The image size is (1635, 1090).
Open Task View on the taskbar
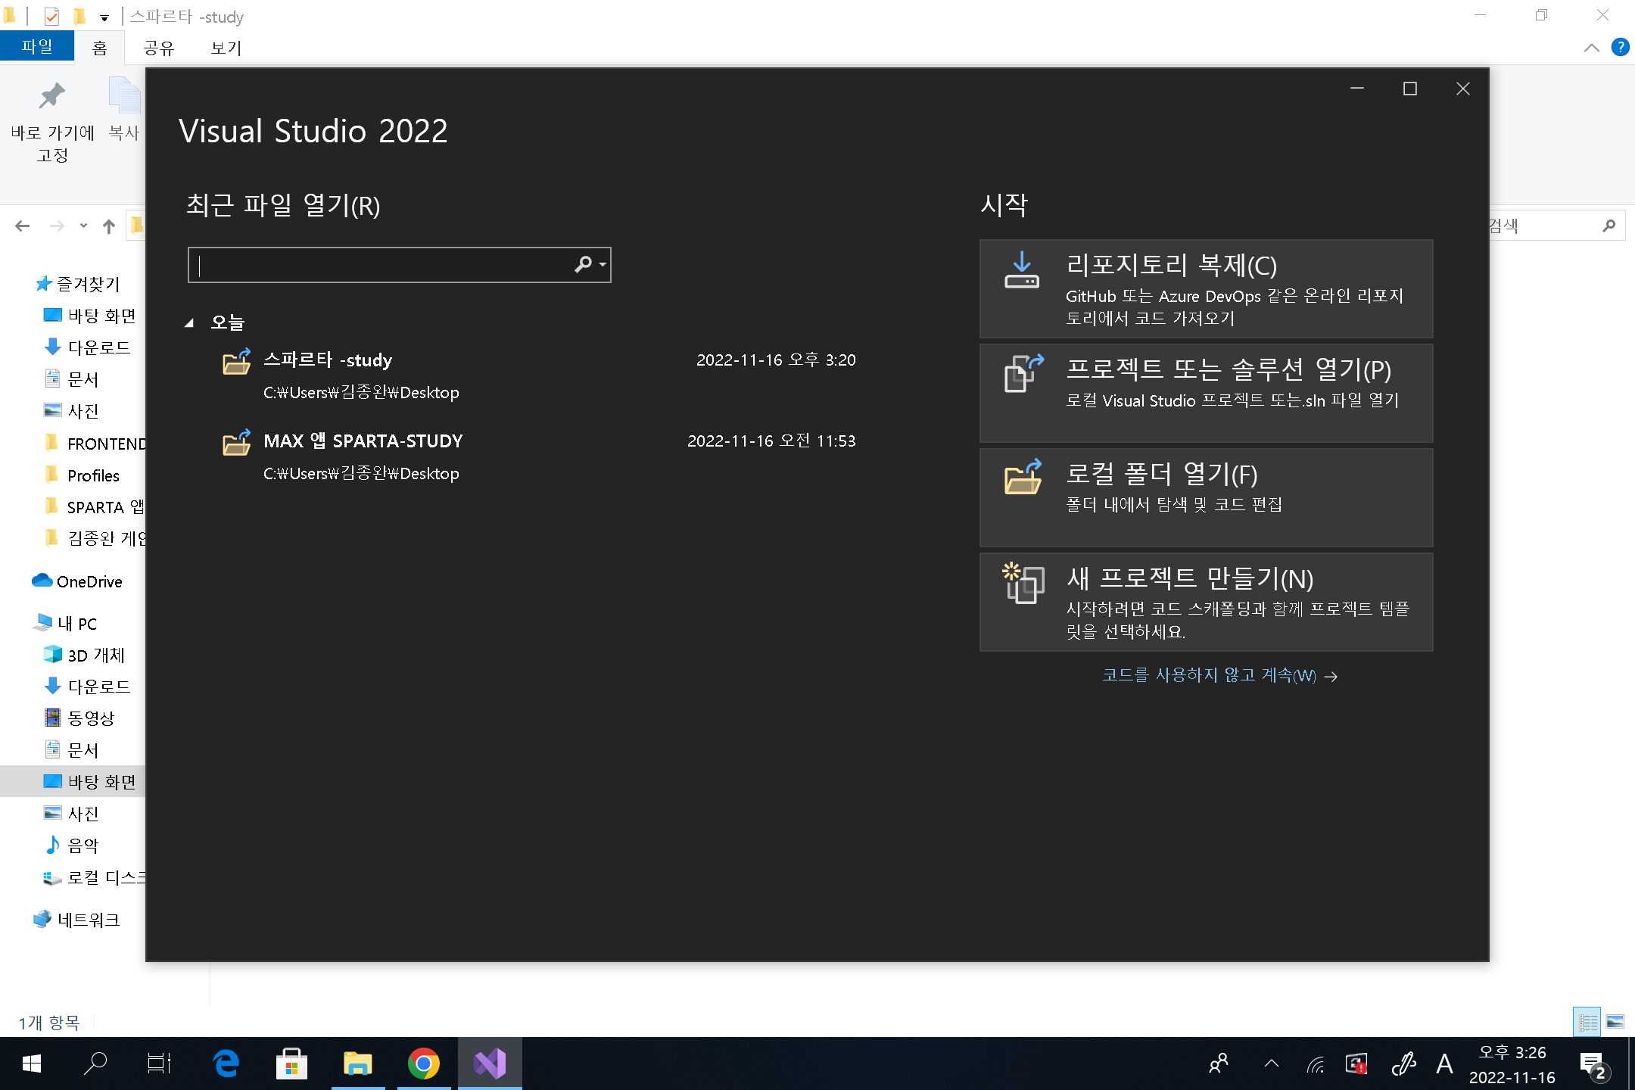(159, 1064)
